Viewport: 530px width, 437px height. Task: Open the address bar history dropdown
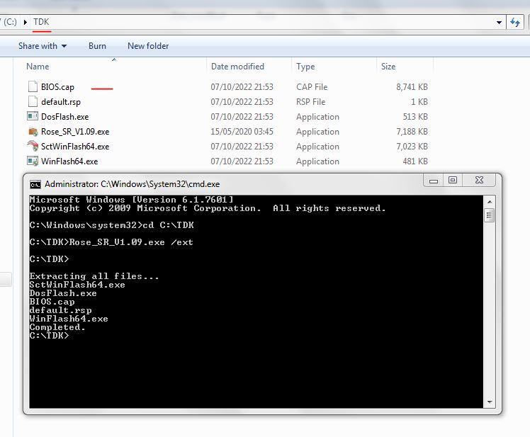[500, 23]
